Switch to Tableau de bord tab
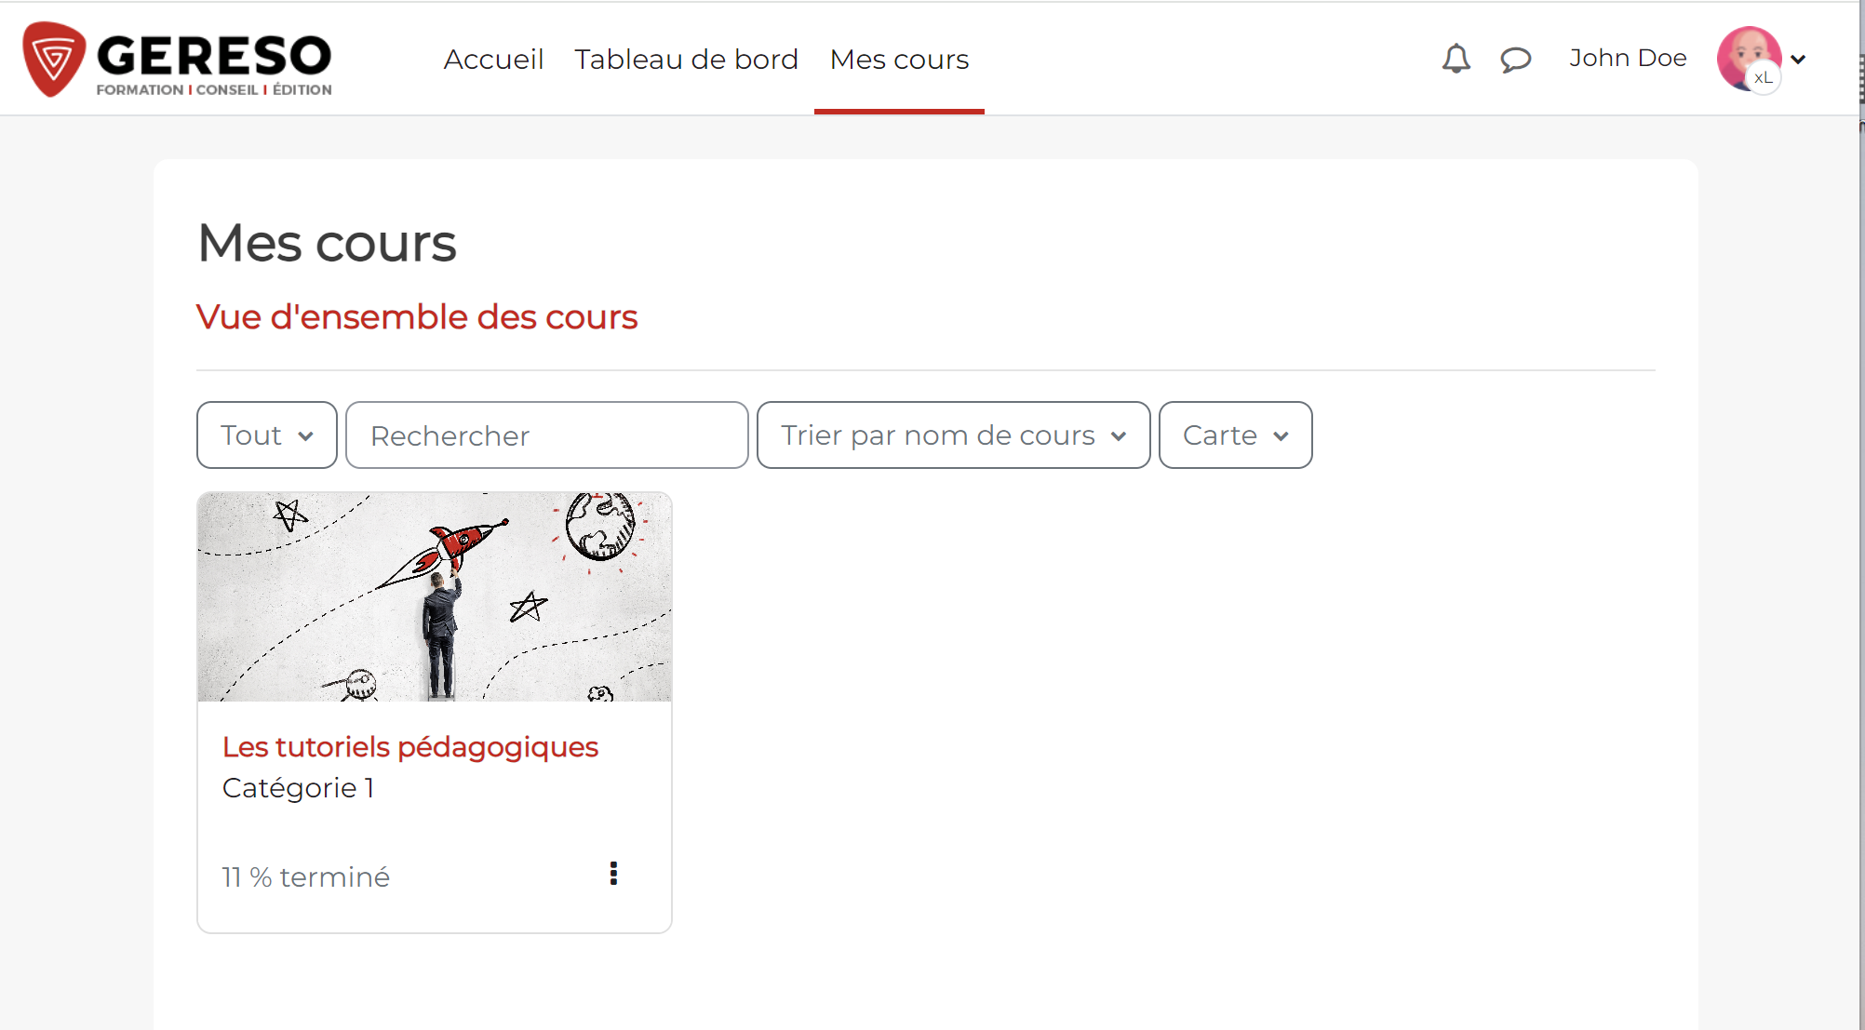This screenshot has width=1865, height=1030. 685,59
